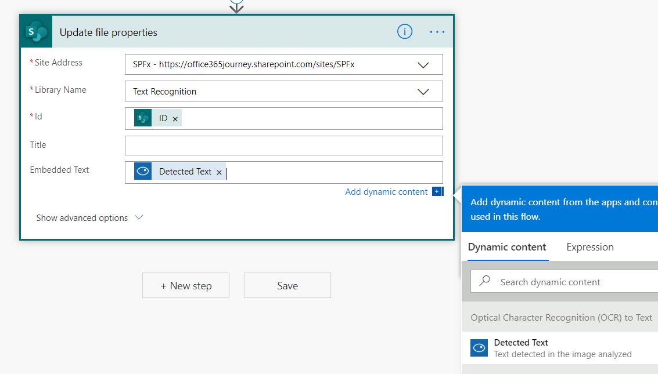This screenshot has height=374, width=658.
Task: Click the ID dynamic token
Action: [158, 118]
